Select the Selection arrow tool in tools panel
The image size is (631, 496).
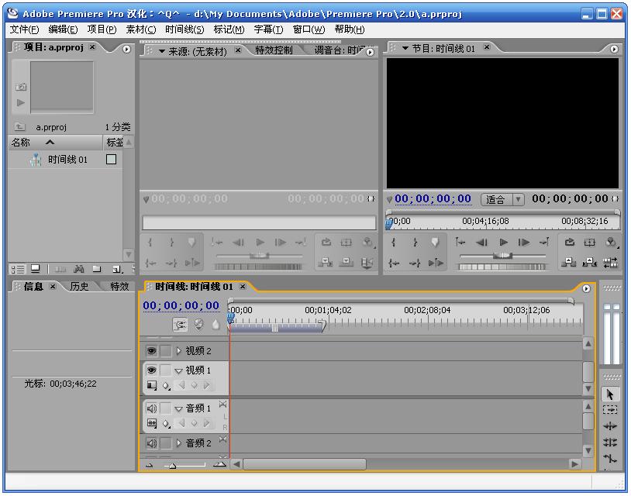tap(610, 394)
